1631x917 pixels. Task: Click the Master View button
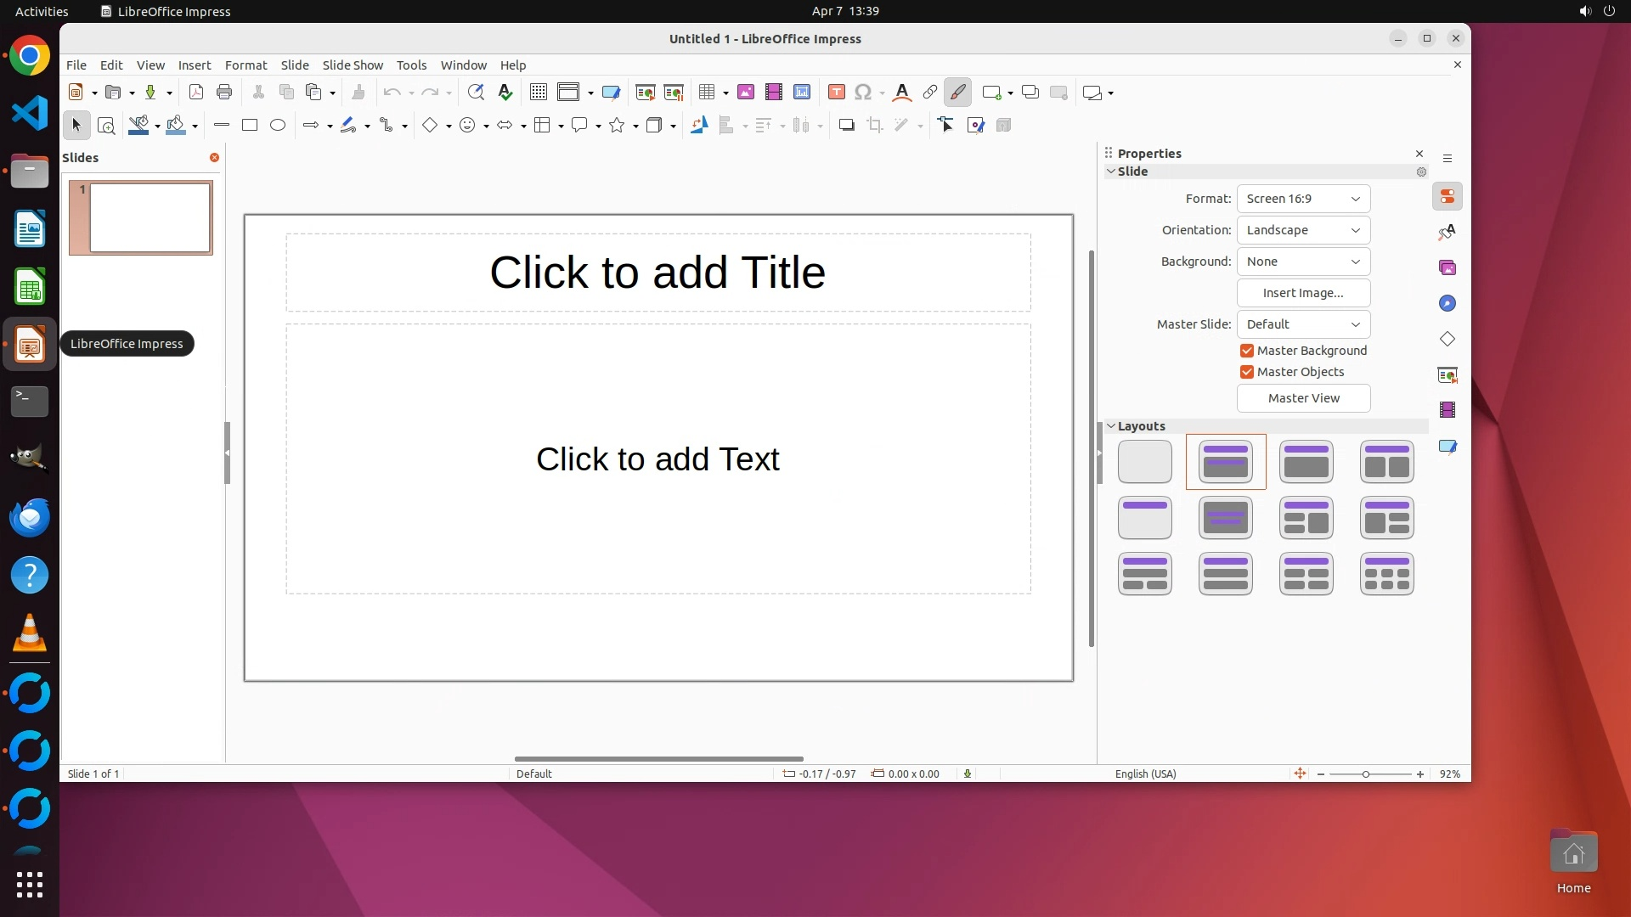coord(1303,398)
